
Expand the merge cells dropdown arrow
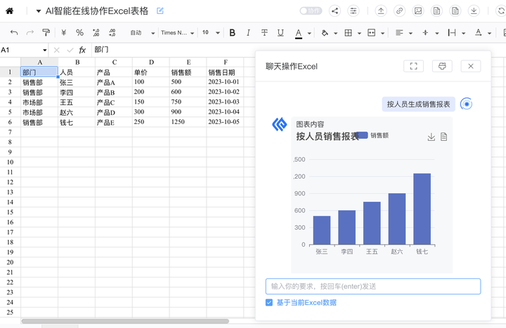(382, 33)
